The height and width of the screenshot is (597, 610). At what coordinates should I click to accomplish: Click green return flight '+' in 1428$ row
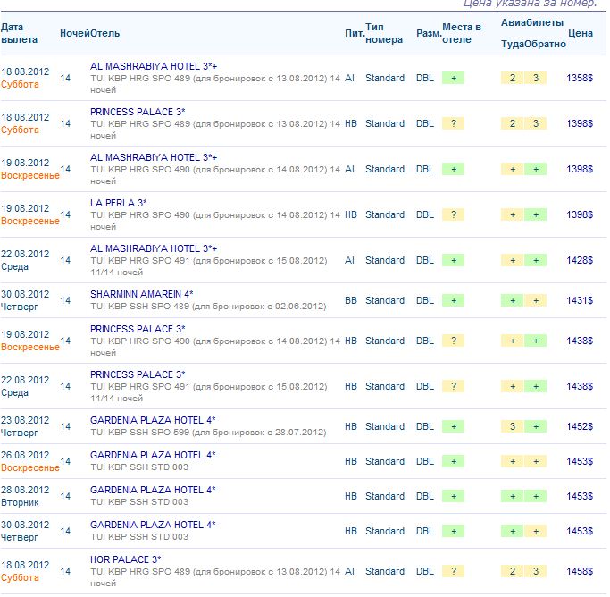pyautogui.click(x=535, y=260)
